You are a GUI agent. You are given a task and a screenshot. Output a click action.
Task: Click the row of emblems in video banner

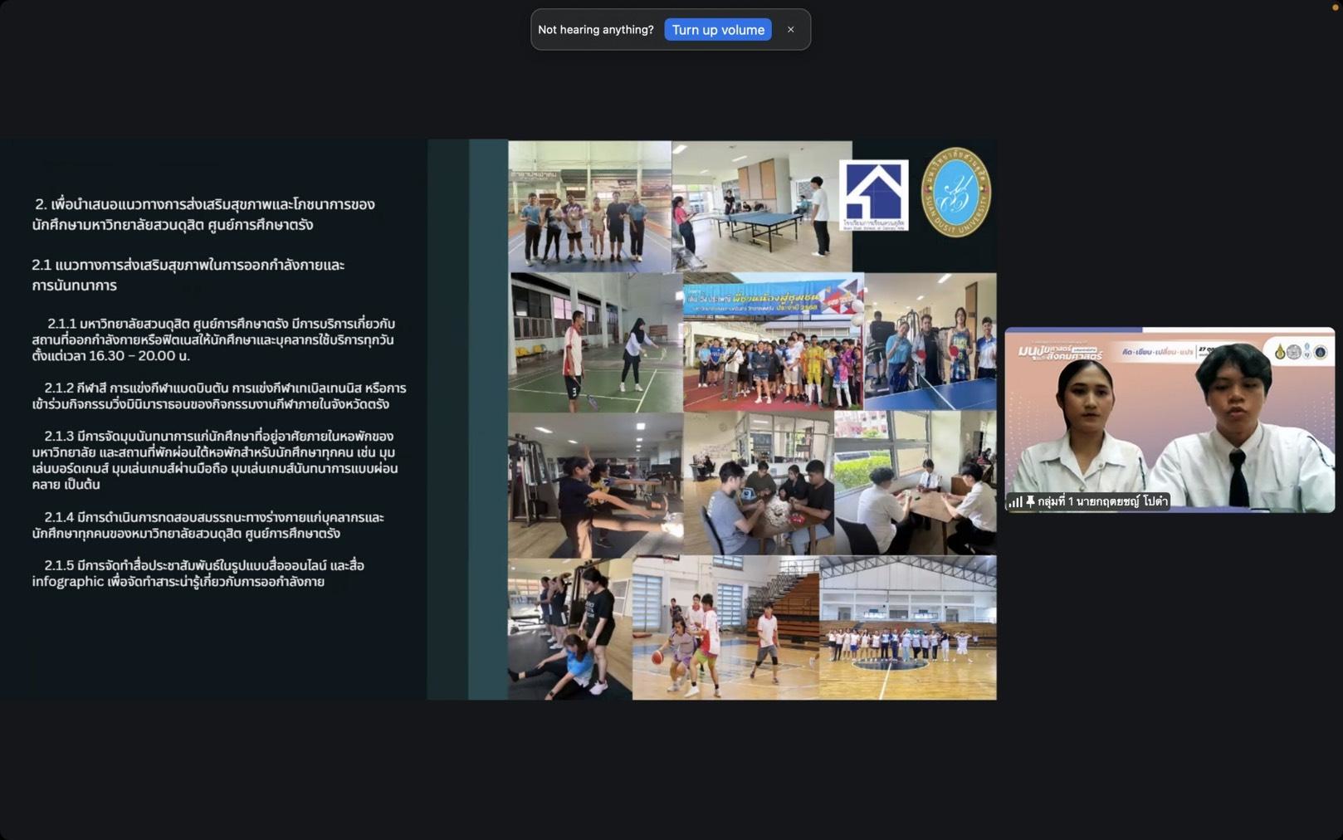[x=1300, y=352]
